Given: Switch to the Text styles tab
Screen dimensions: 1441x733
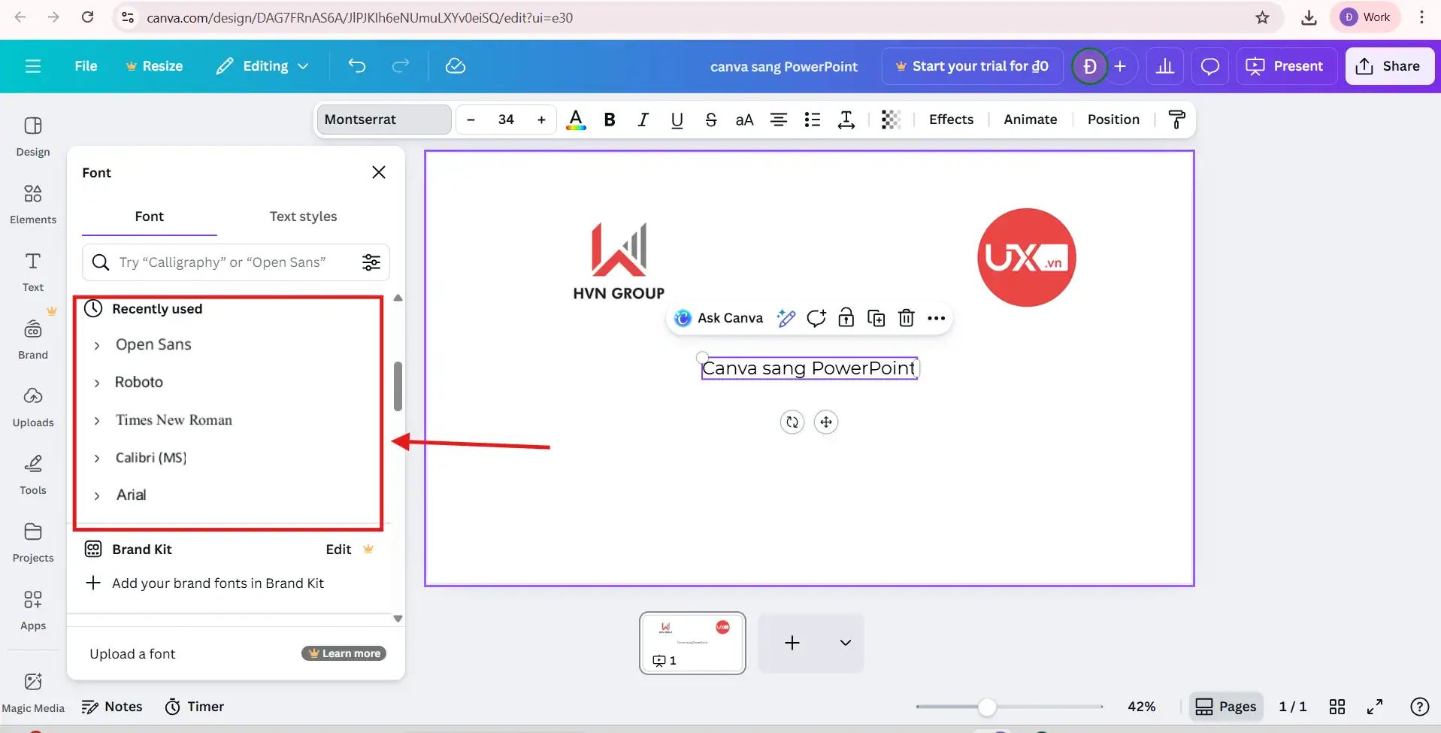Looking at the screenshot, I should 302,217.
